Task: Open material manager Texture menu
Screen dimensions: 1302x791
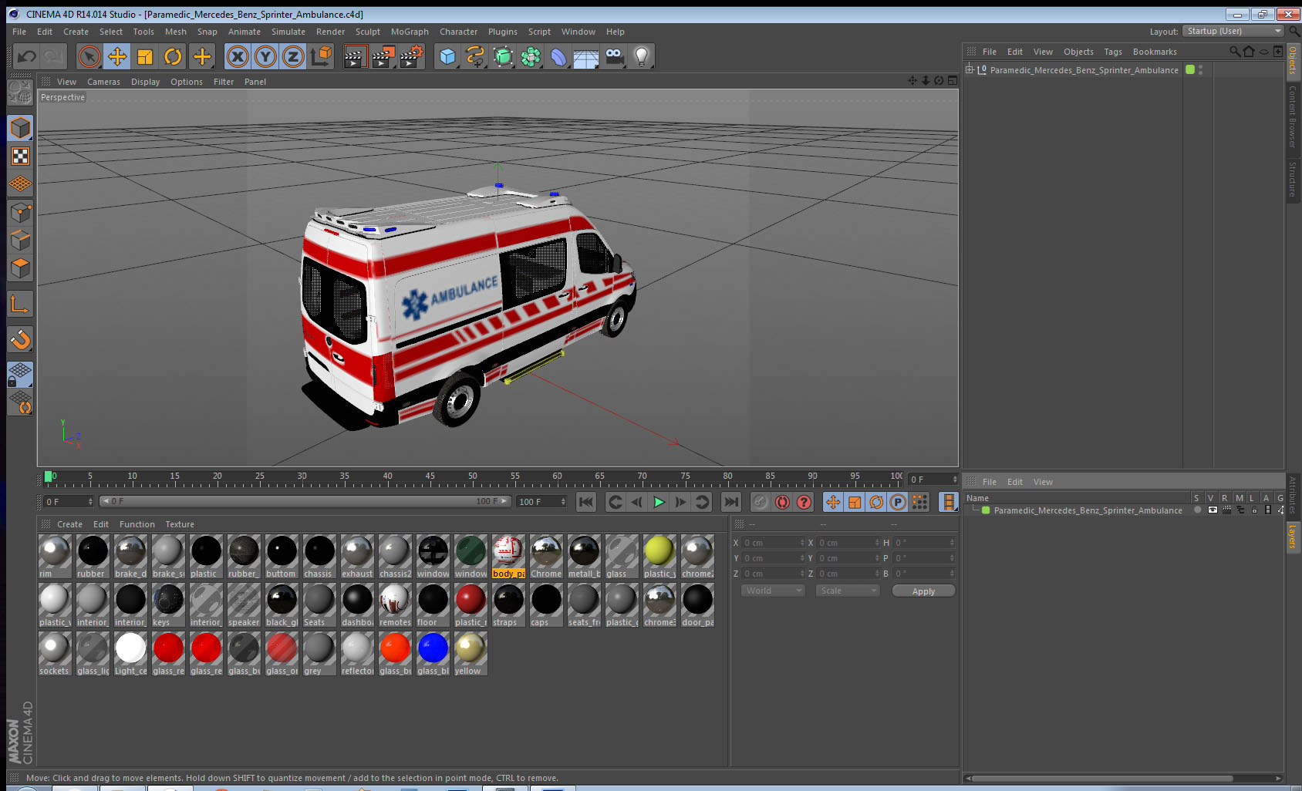Action: point(180,524)
